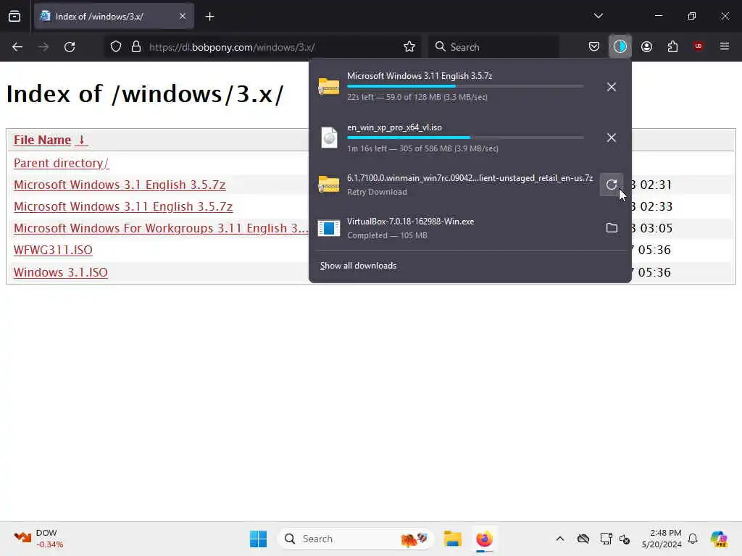The height and width of the screenshot is (556, 742).
Task: Open Microsoft Windows 3.11 English 3.5.7z page link
Action: [x=123, y=206]
